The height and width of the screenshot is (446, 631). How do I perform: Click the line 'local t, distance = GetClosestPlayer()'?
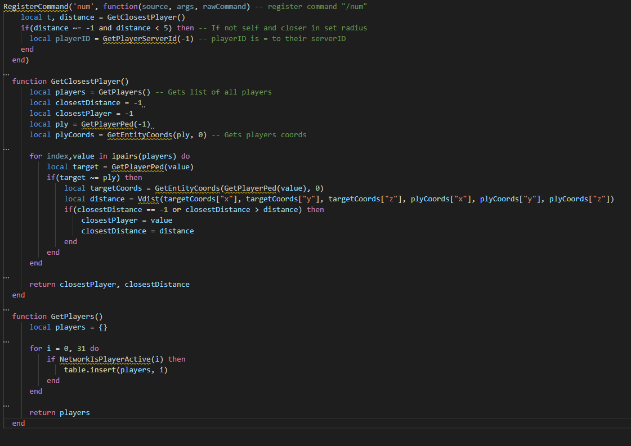click(103, 17)
